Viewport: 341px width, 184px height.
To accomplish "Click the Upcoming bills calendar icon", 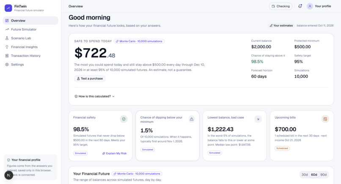I will click(325, 119).
